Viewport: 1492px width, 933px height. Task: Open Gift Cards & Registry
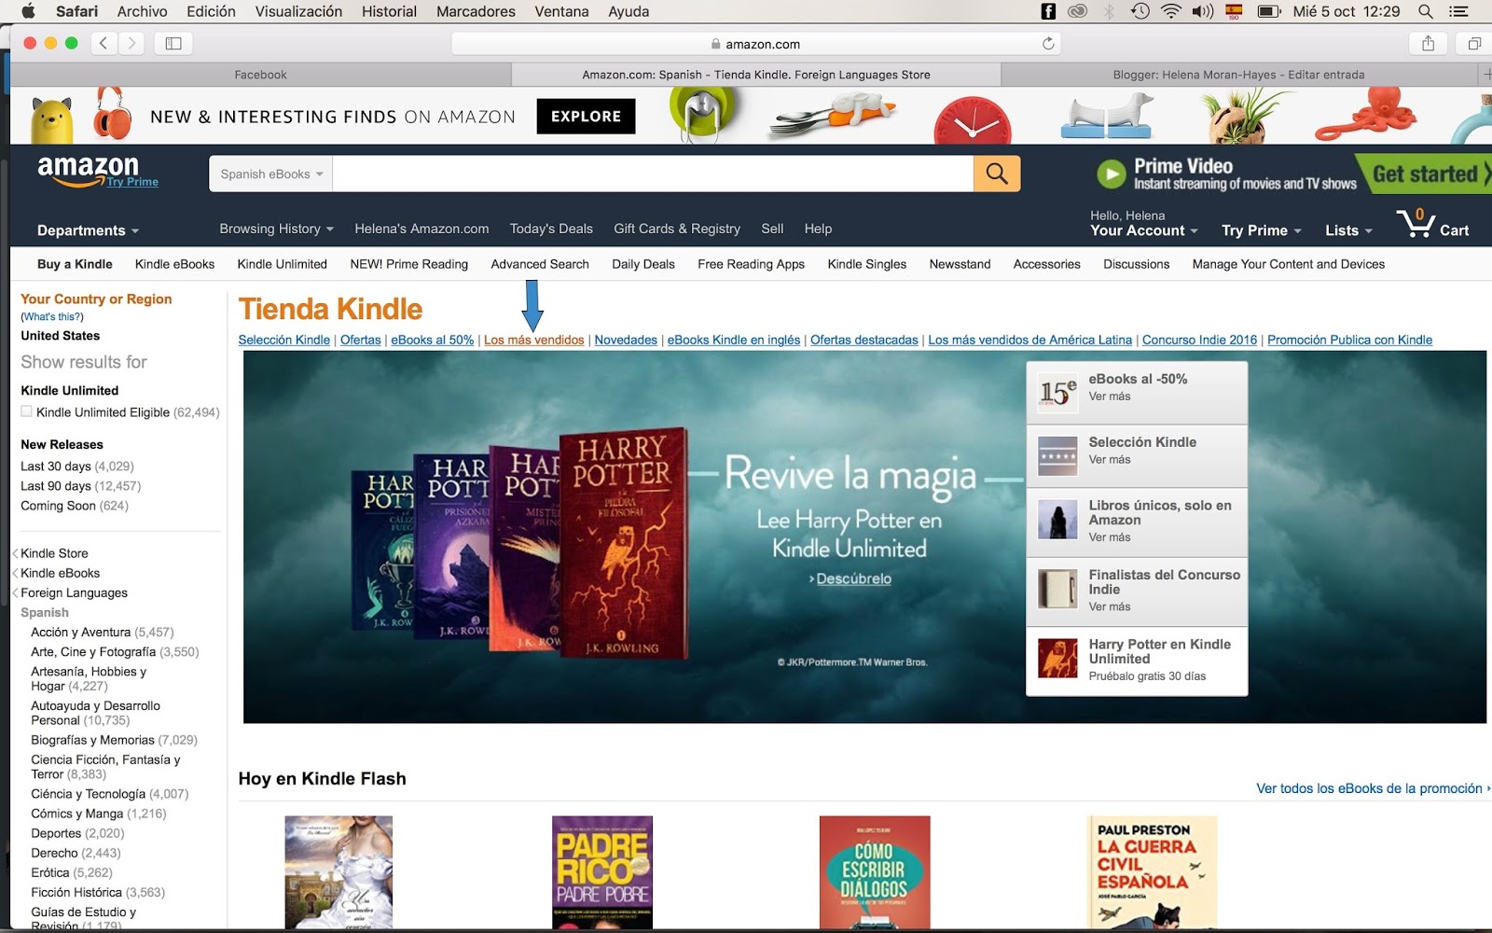[x=677, y=229]
